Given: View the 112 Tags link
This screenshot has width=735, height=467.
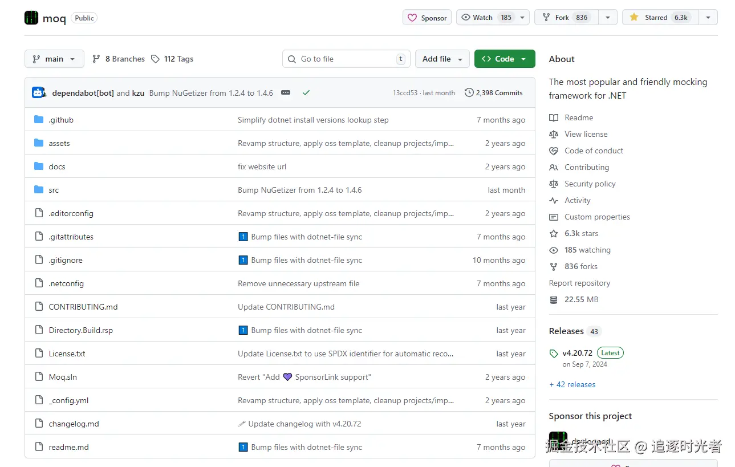Looking at the screenshot, I should tap(172, 59).
